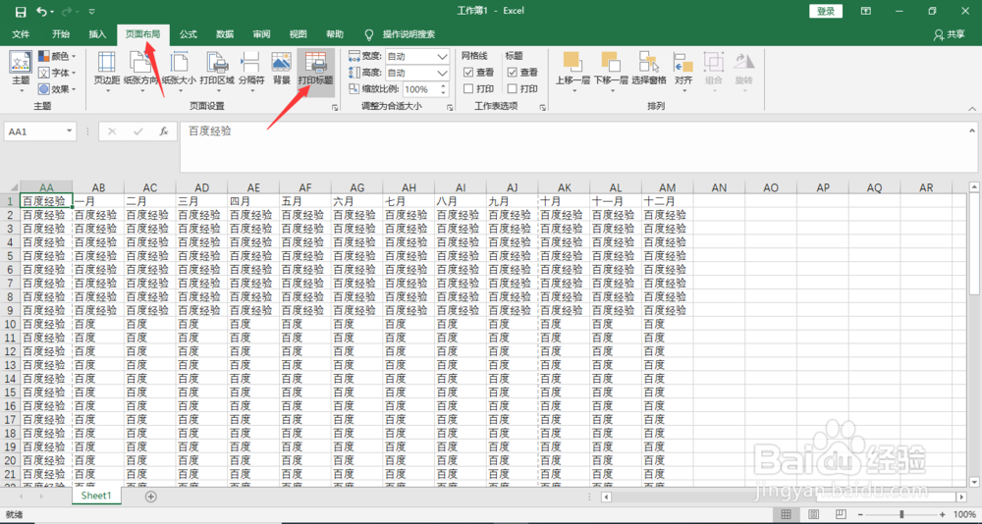
Task: Open the 调整为合适大小 dialog launcher
Action: pyautogui.click(x=450, y=108)
